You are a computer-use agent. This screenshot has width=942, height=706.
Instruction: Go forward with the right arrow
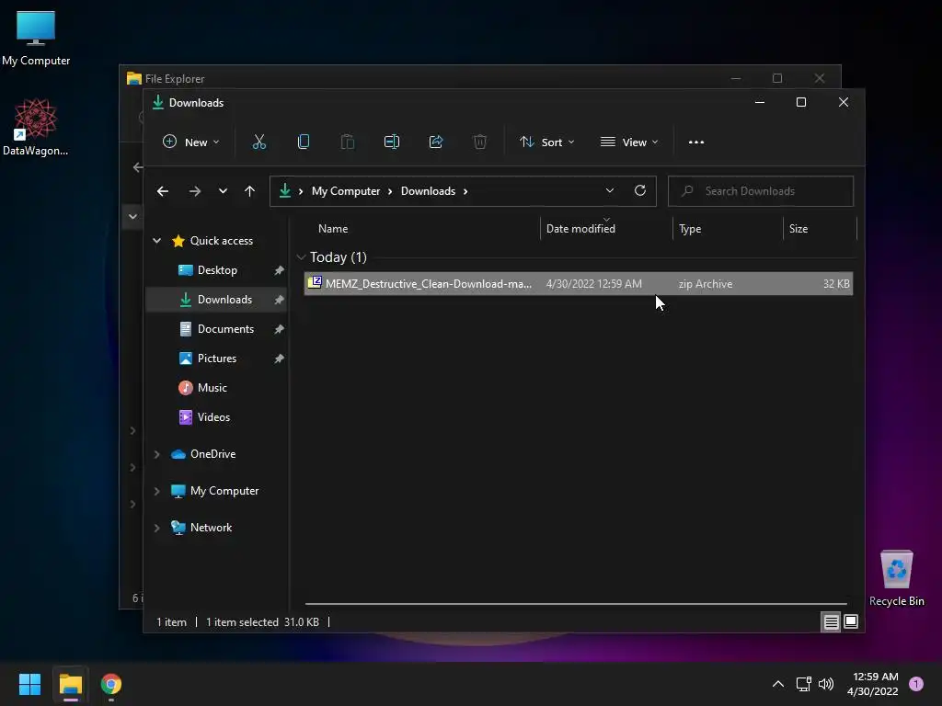(195, 191)
